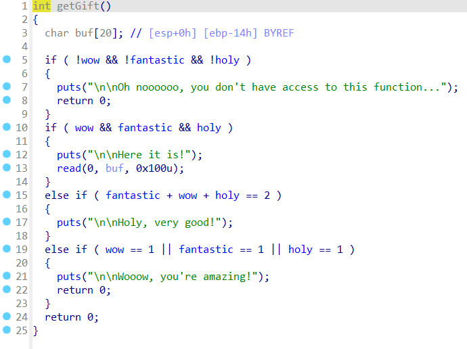The image size is (467, 349).
Task: Click the '[esp+0h]' comment text
Action: click(173, 33)
